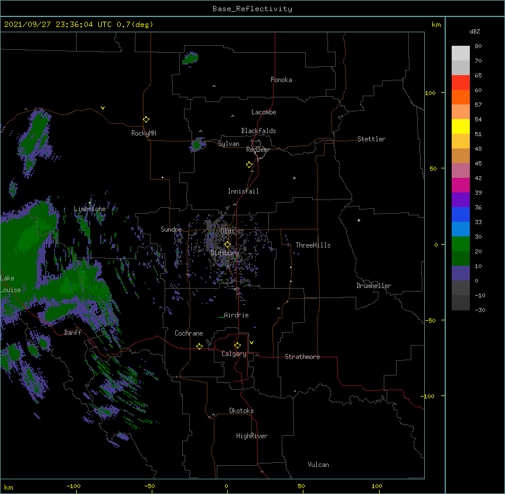Click the Ponoka city label
Viewport: 505px width, 494px height.
tap(281, 80)
